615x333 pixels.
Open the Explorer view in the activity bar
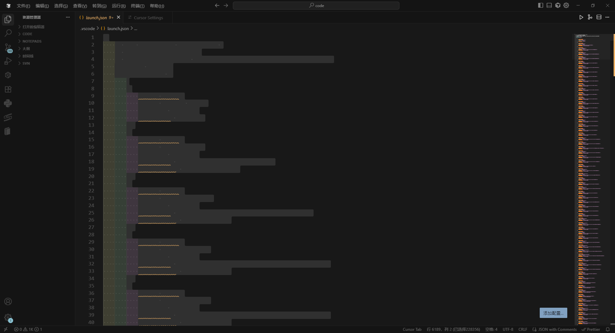pos(8,20)
